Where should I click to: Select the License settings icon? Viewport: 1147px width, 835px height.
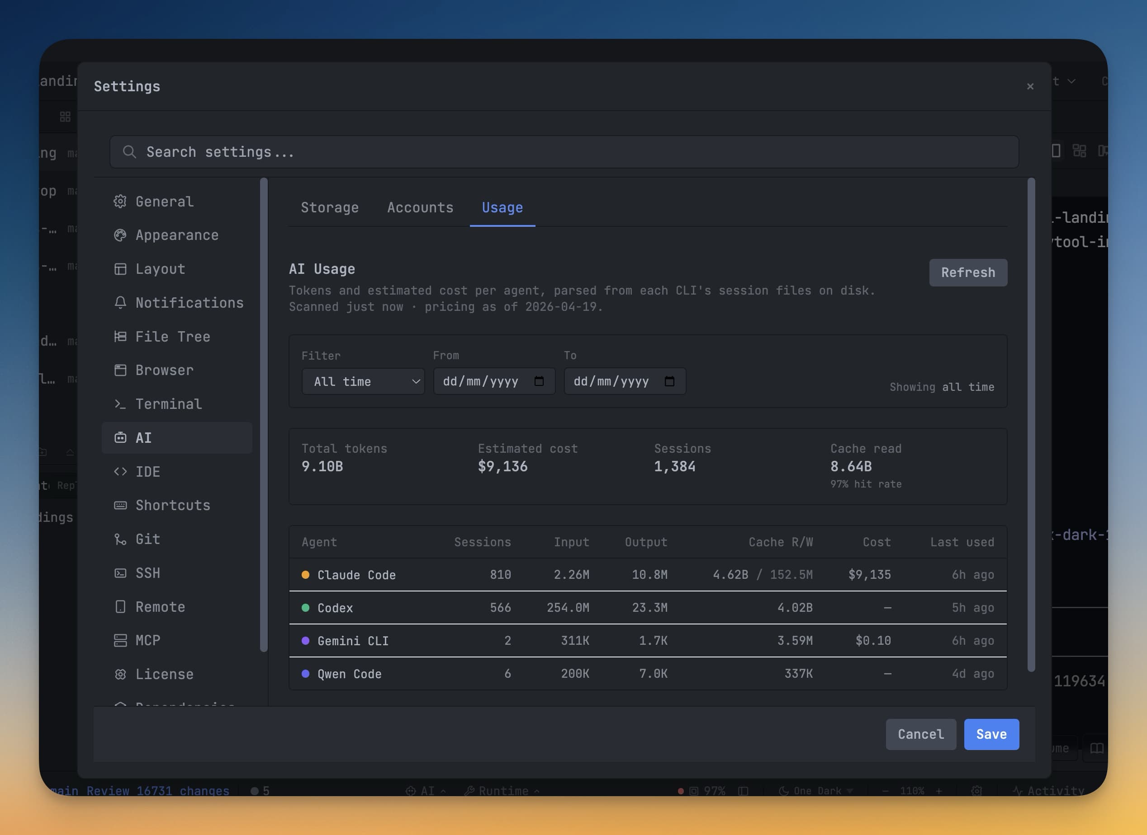click(120, 674)
